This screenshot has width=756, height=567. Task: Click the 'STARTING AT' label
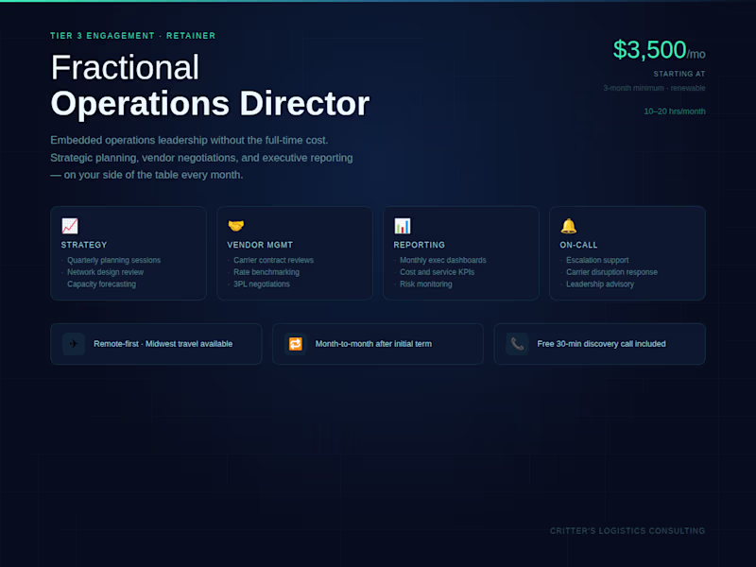(679, 74)
